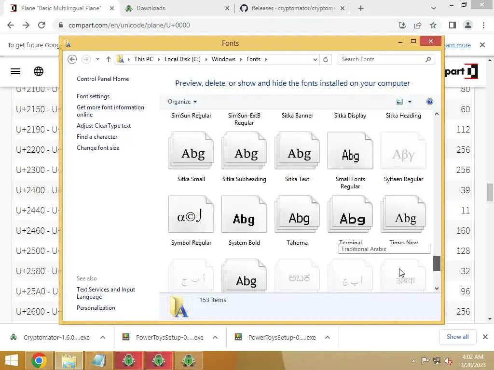Screen dimensions: 494x370
Task: Click the search magnifier icon in Fonts
Action: click(428, 59)
